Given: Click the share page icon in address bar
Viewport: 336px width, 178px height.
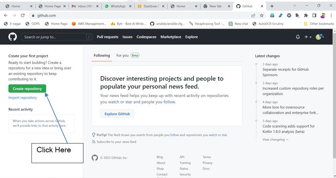Looking at the screenshot, I should 253,15.
